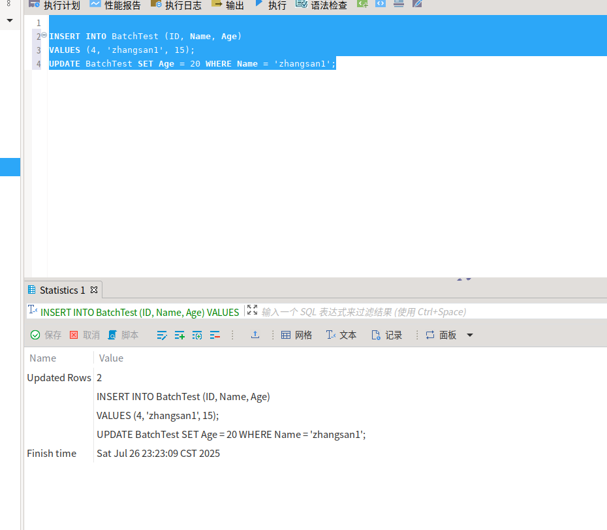Run the SQL with the 执行 button

coord(270,5)
